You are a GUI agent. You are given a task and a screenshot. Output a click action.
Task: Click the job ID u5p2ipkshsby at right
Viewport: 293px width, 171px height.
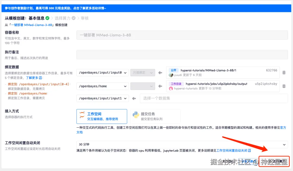tap(266, 84)
